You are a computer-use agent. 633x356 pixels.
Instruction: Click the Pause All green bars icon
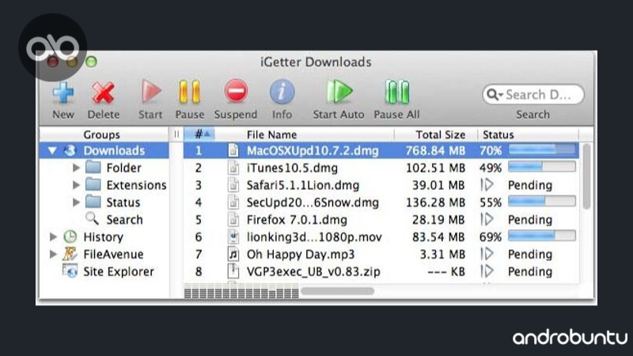pos(397,92)
